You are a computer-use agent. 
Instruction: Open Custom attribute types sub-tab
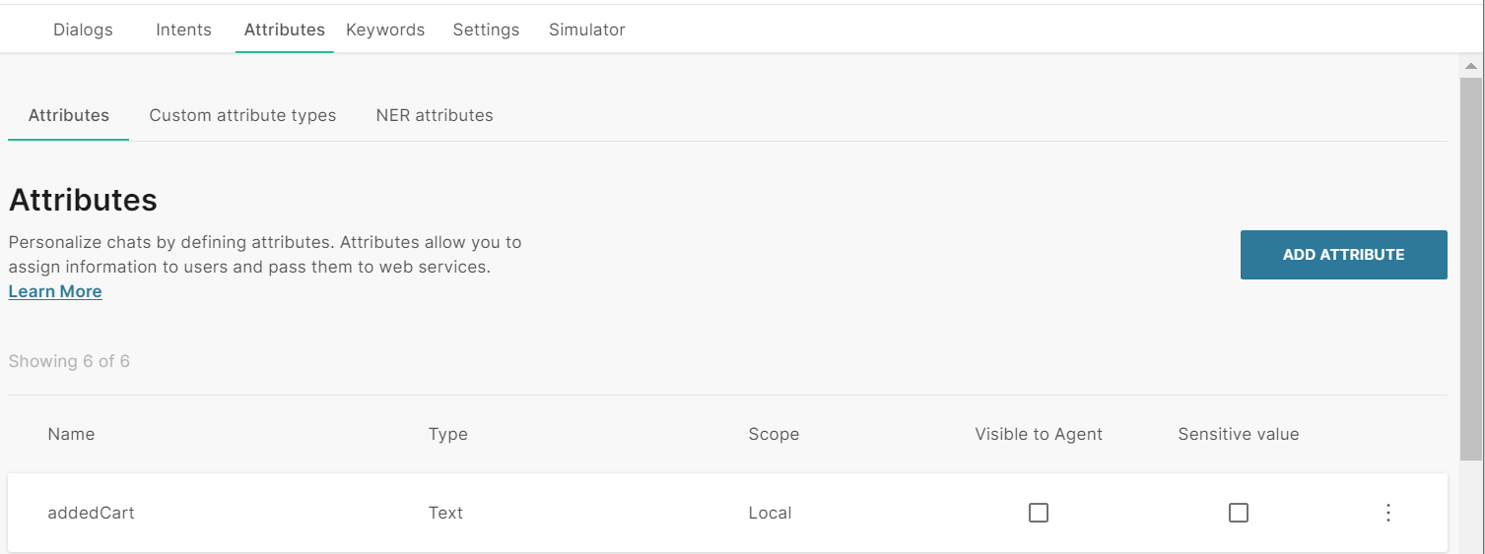(242, 115)
